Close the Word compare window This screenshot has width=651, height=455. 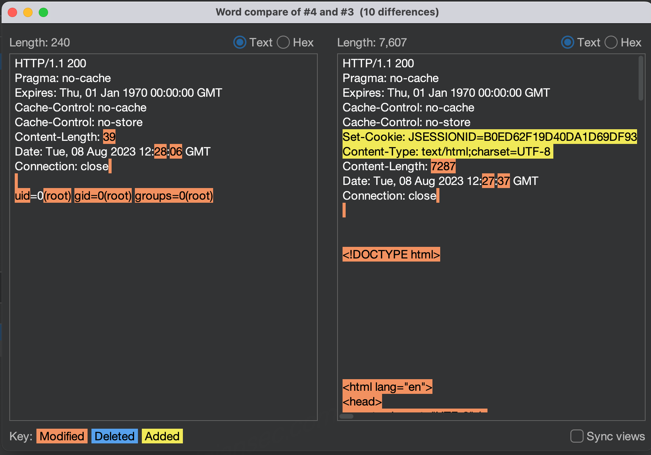pyautogui.click(x=12, y=12)
